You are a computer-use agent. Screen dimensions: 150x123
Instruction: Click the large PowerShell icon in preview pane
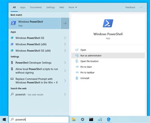(108, 23)
